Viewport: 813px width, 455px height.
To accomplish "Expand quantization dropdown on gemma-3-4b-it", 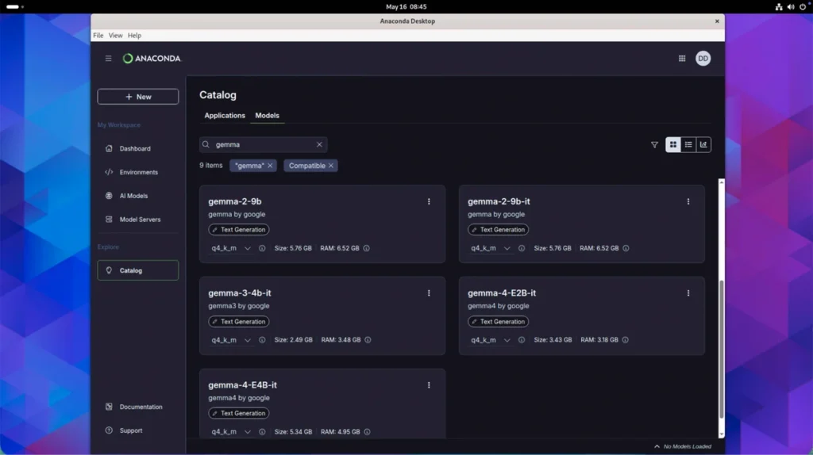I will pyautogui.click(x=231, y=340).
